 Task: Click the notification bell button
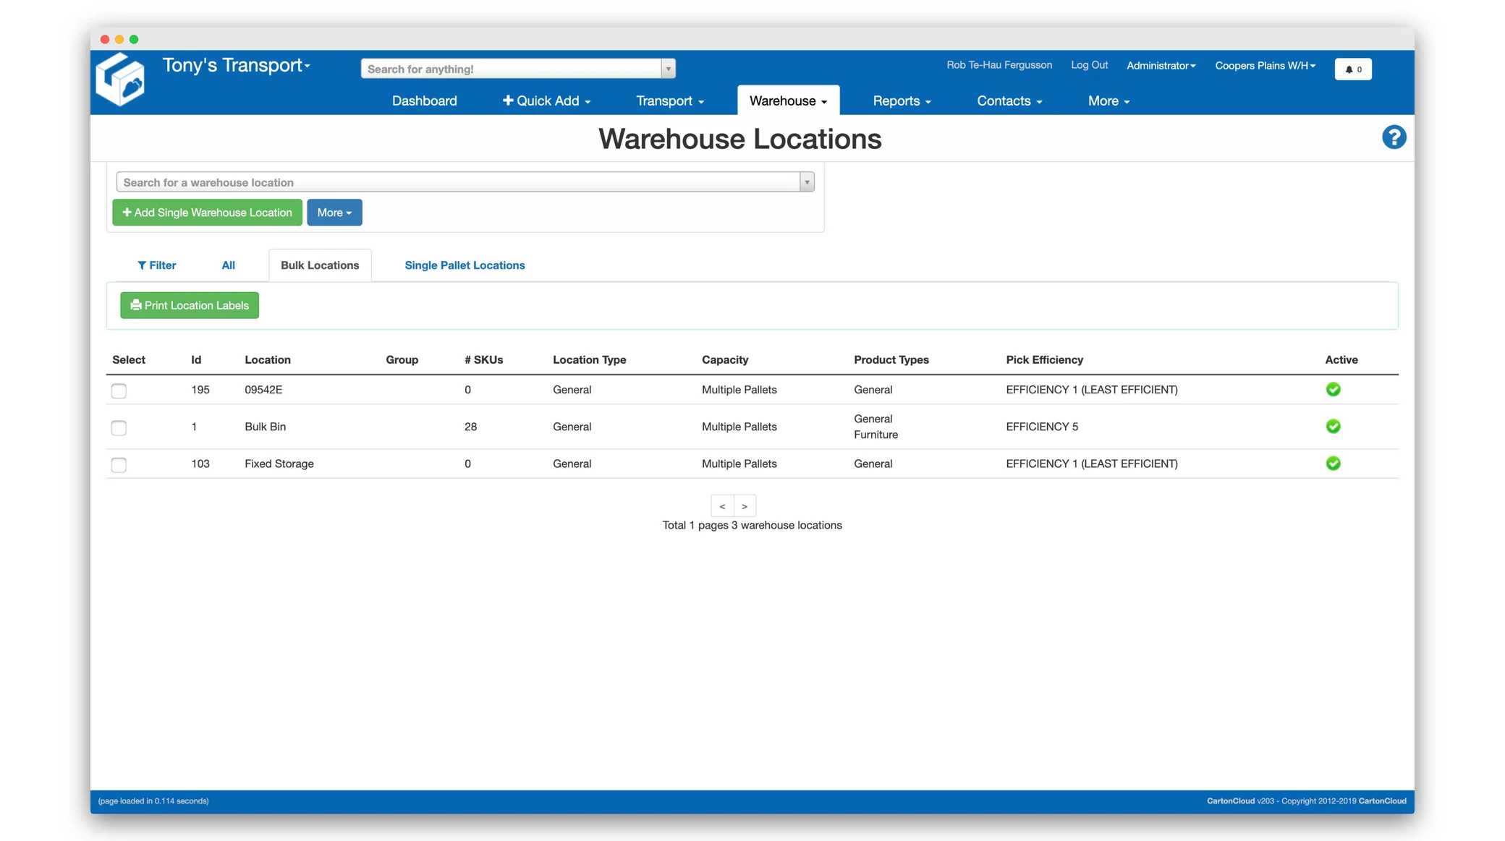1352,69
